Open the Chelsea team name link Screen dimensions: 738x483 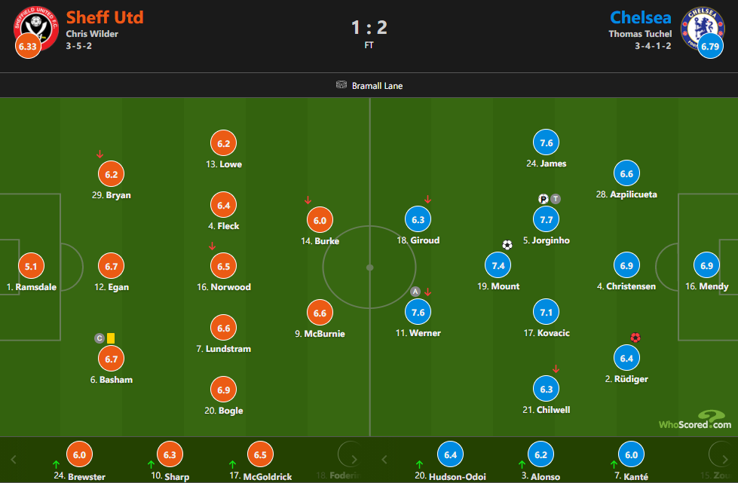click(x=641, y=17)
